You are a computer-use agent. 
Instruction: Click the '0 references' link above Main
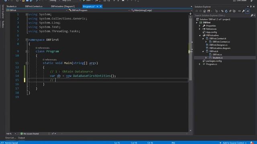click(49, 60)
